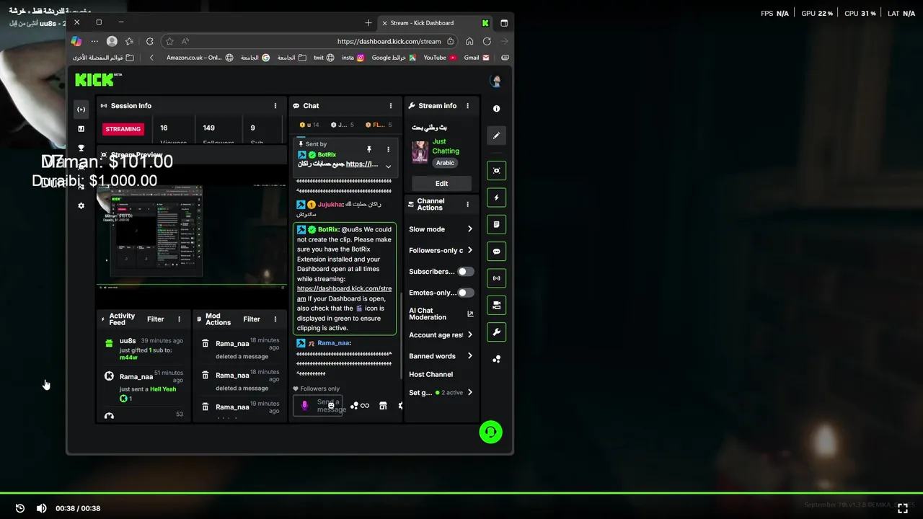This screenshot has height=519, width=923.
Task: Open the shop icon below chat
Action: coord(383,406)
